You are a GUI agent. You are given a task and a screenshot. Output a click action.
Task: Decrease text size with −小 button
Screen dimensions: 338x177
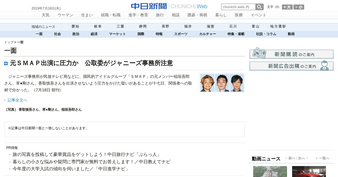pyautogui.click(x=299, y=7)
